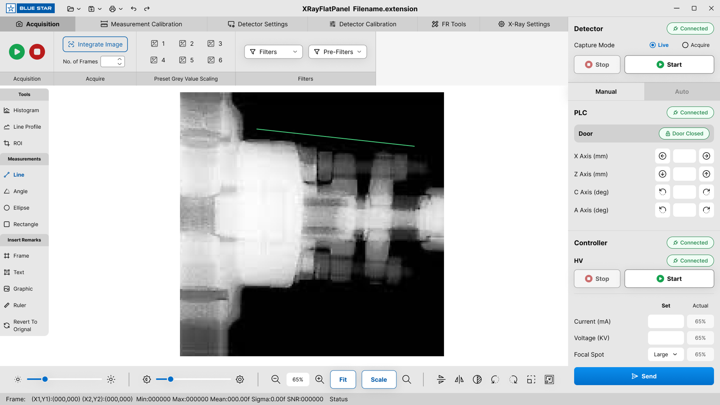Move X Axis with right arrow
The width and height of the screenshot is (720, 405).
click(x=706, y=156)
